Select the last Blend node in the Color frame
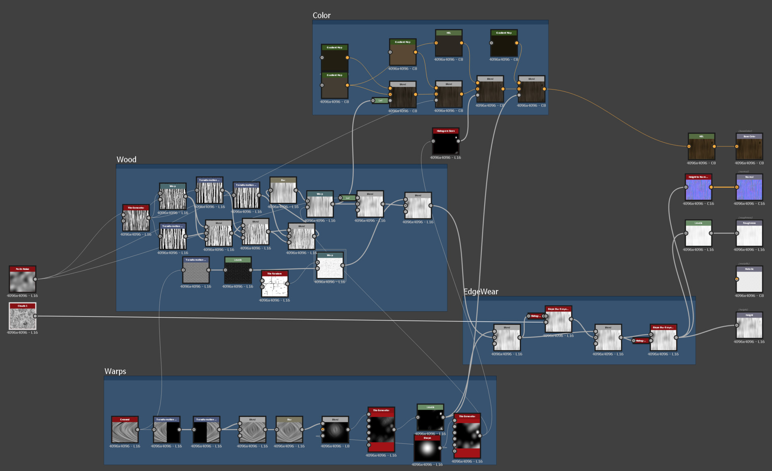The height and width of the screenshot is (471, 772). (532, 89)
